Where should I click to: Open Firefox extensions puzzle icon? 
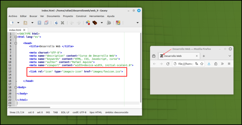click(x=216, y=64)
